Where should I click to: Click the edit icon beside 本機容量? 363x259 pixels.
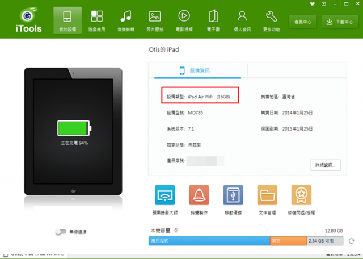click(176, 230)
